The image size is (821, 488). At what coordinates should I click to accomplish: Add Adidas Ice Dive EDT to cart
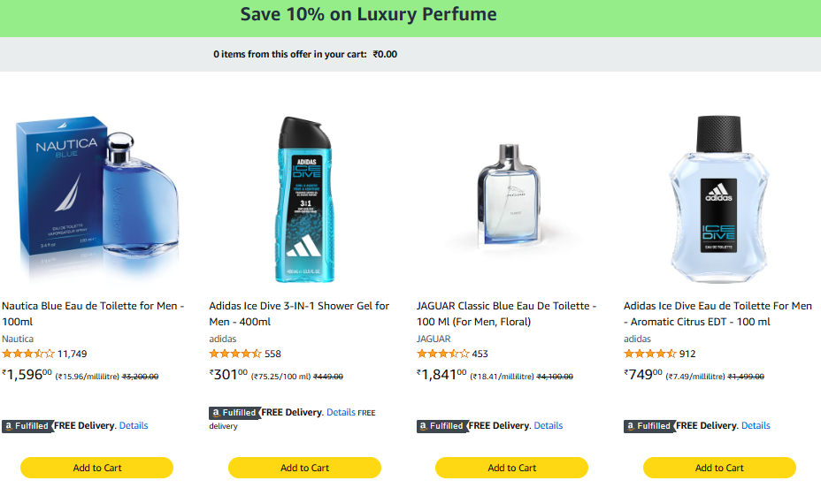[719, 468]
